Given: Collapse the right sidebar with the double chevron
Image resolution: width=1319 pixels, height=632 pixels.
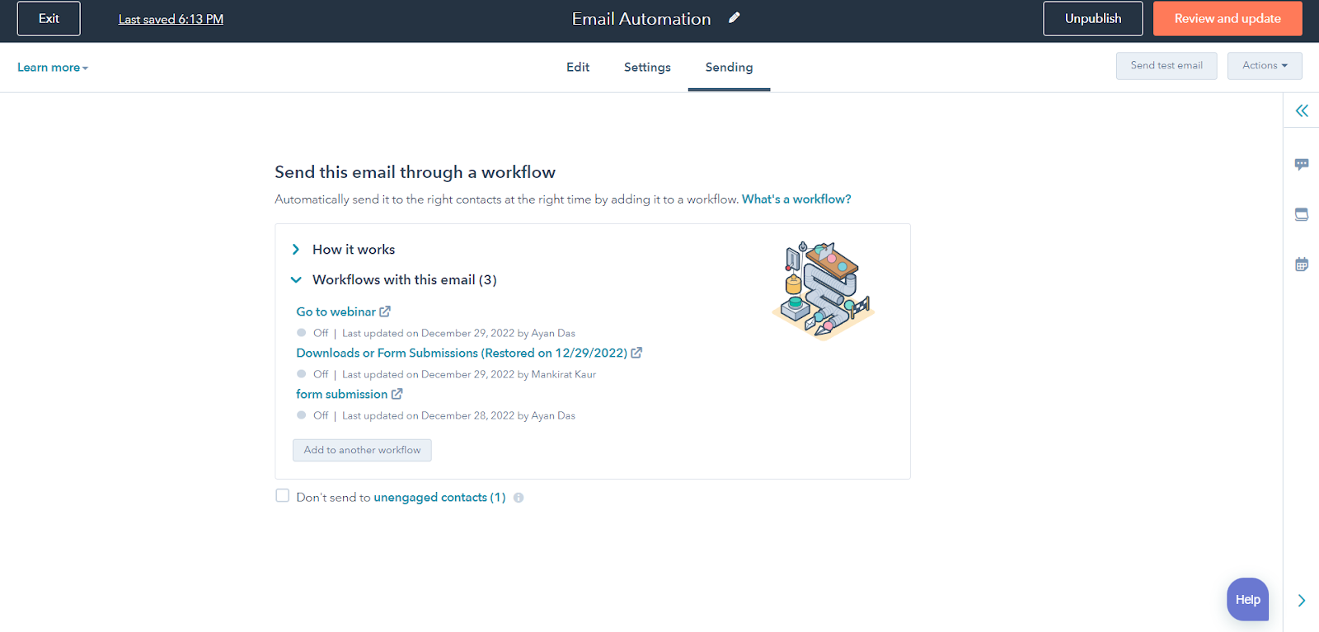Looking at the screenshot, I should point(1302,110).
